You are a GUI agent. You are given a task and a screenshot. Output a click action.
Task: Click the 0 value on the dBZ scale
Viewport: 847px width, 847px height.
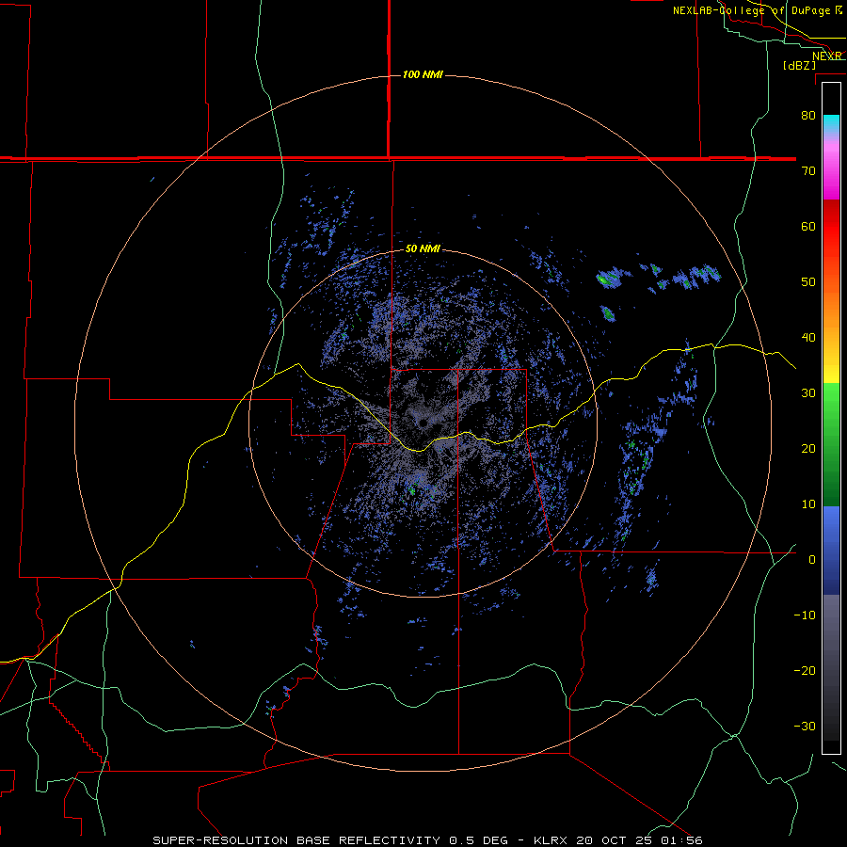[812, 560]
